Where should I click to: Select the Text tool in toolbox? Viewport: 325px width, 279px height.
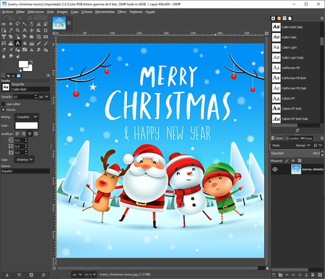[x=17, y=43]
